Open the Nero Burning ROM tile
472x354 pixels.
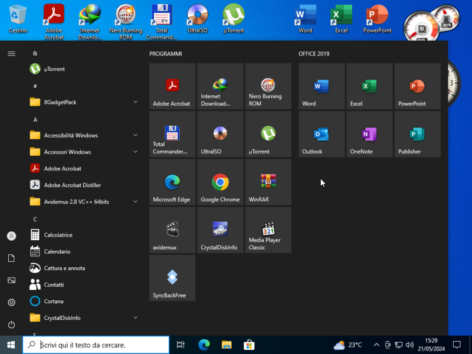point(268,86)
